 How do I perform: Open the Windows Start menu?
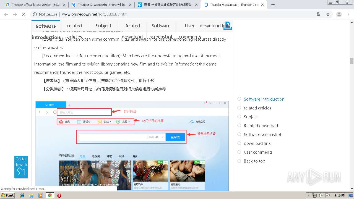(x=7, y=195)
